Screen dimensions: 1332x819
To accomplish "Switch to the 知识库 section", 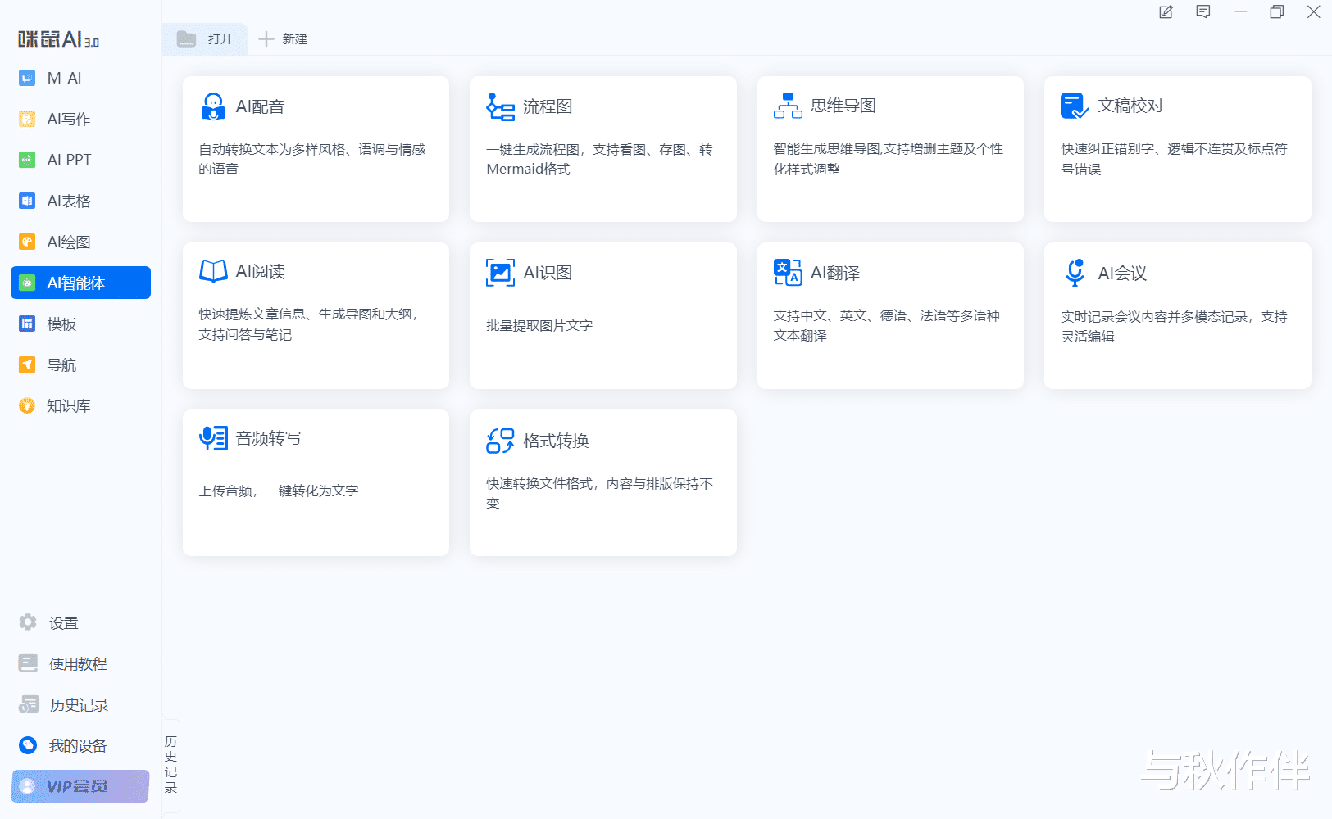I will click(x=80, y=405).
